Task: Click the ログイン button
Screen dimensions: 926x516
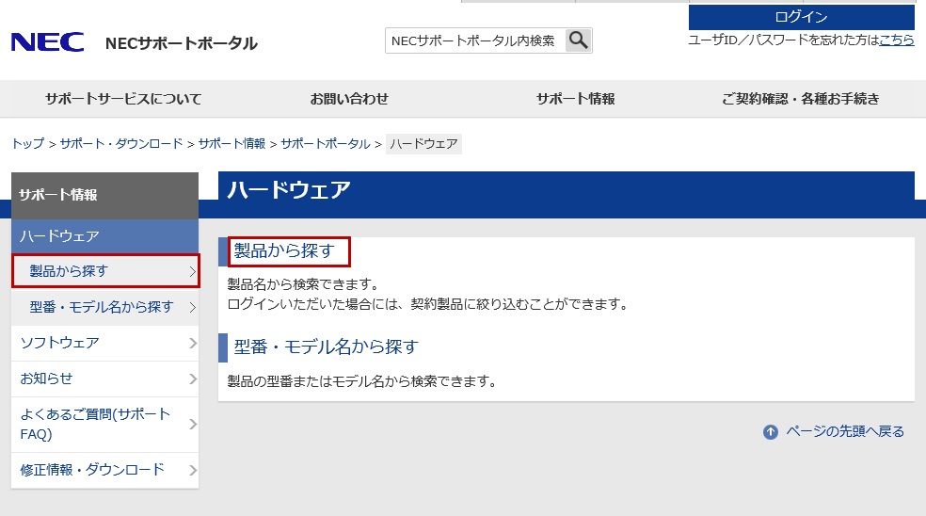Action: [802, 17]
